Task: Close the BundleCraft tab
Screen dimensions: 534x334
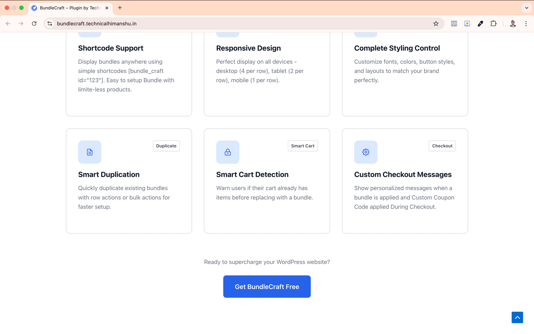Action: [x=107, y=8]
